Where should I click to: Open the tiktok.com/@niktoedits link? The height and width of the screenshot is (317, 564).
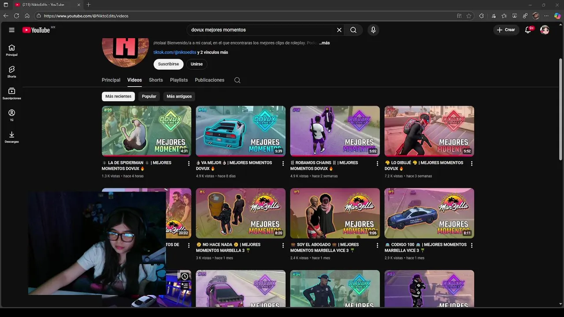coord(174,52)
